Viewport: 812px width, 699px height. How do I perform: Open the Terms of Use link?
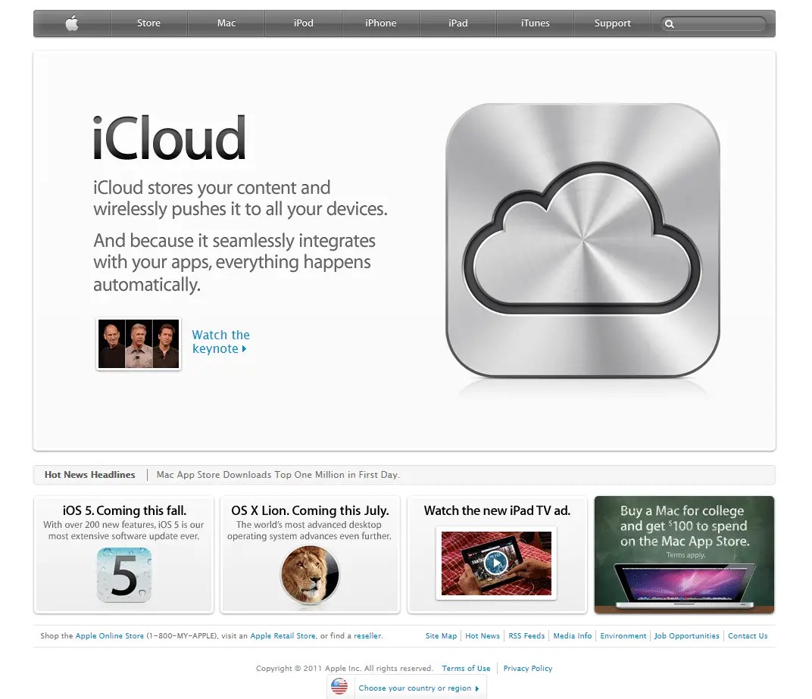point(466,669)
